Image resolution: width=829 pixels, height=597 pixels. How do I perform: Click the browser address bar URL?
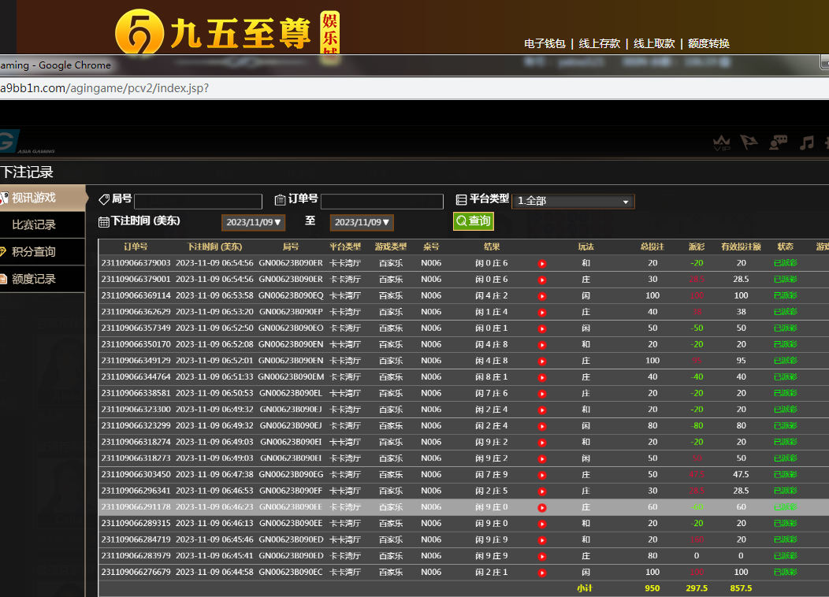tap(105, 88)
